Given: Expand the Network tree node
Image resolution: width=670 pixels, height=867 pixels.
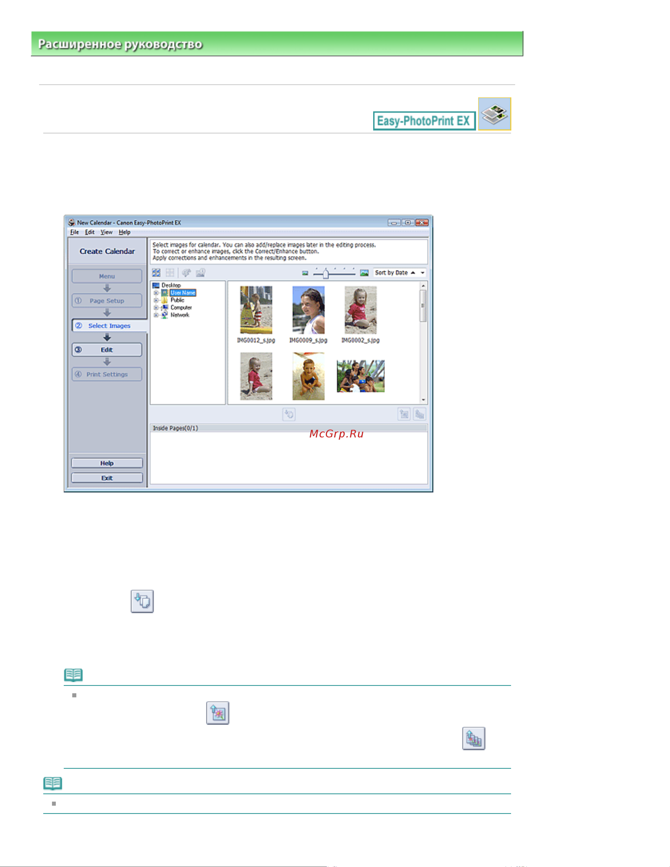Looking at the screenshot, I should pos(156,315).
